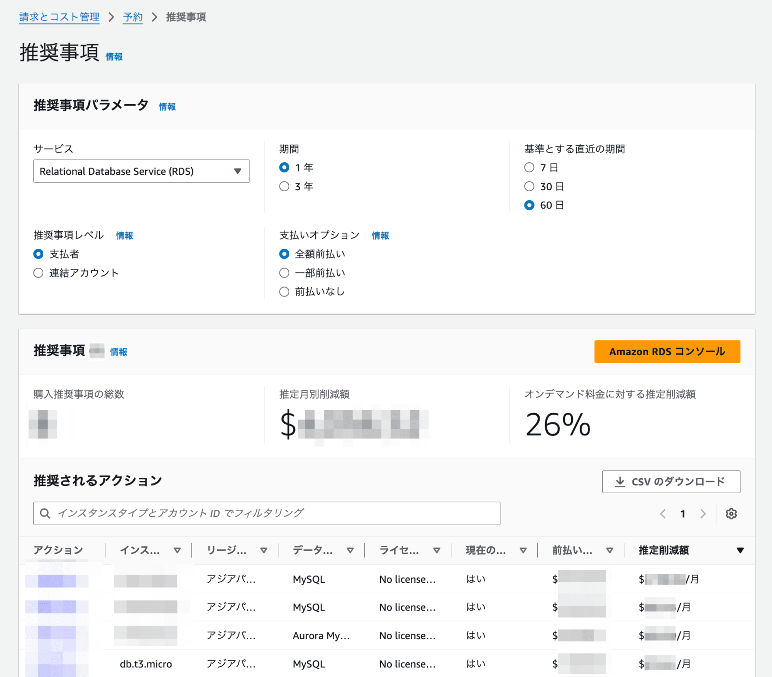Select 1 年 term option
The width and height of the screenshot is (772, 677).
[x=284, y=167]
